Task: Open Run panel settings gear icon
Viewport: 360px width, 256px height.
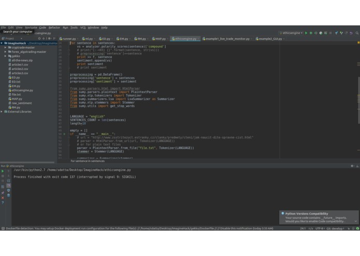Action: (352, 166)
